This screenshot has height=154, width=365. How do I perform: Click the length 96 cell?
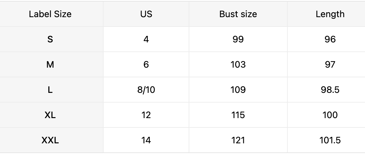click(x=330, y=39)
